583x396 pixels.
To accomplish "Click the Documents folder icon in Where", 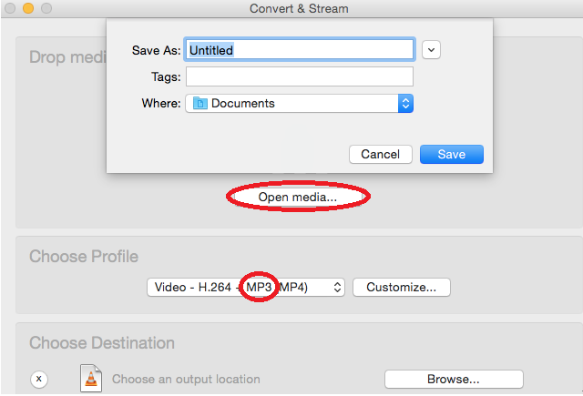I will [200, 103].
